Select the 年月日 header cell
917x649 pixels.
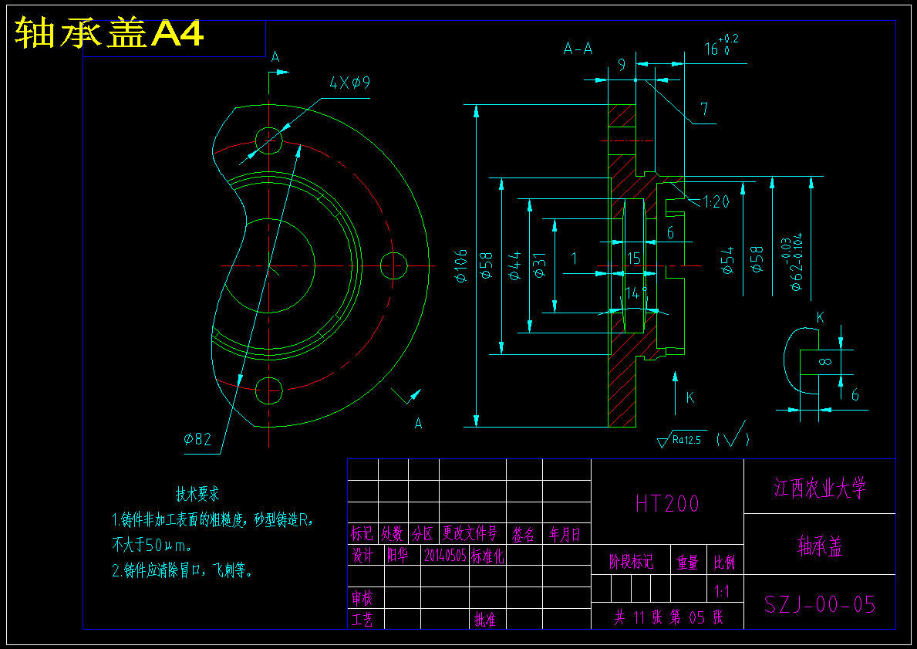coord(565,534)
